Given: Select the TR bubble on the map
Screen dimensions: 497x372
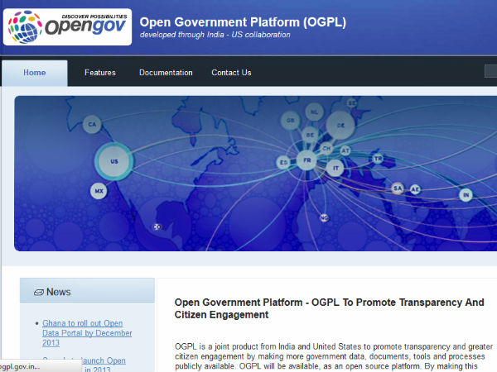Looking at the screenshot, I should (378, 158).
